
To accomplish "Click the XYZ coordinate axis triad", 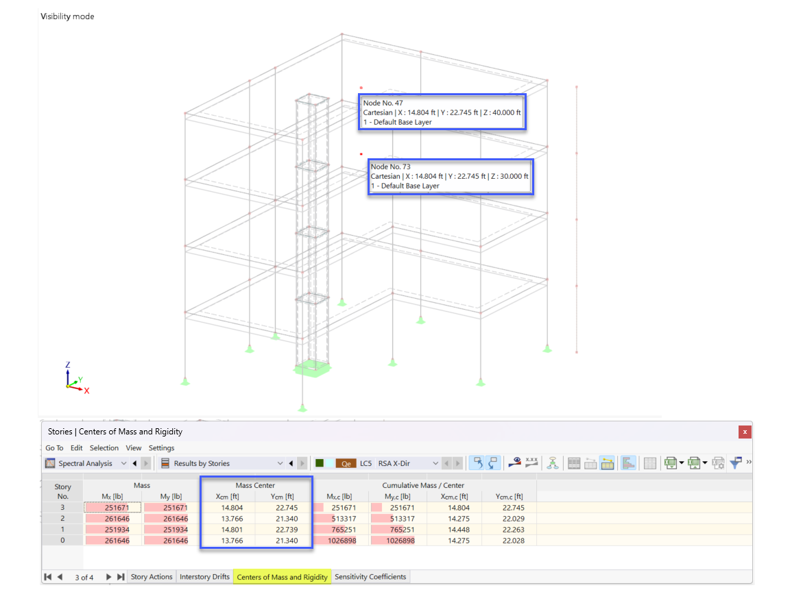I will click(x=77, y=378).
